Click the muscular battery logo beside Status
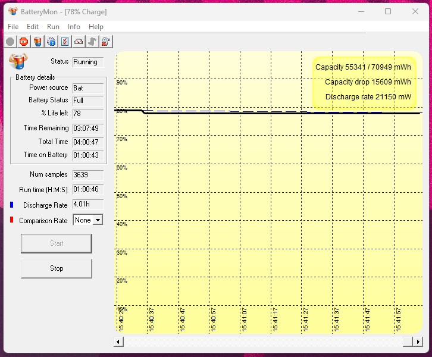432x357 pixels. click(x=18, y=61)
